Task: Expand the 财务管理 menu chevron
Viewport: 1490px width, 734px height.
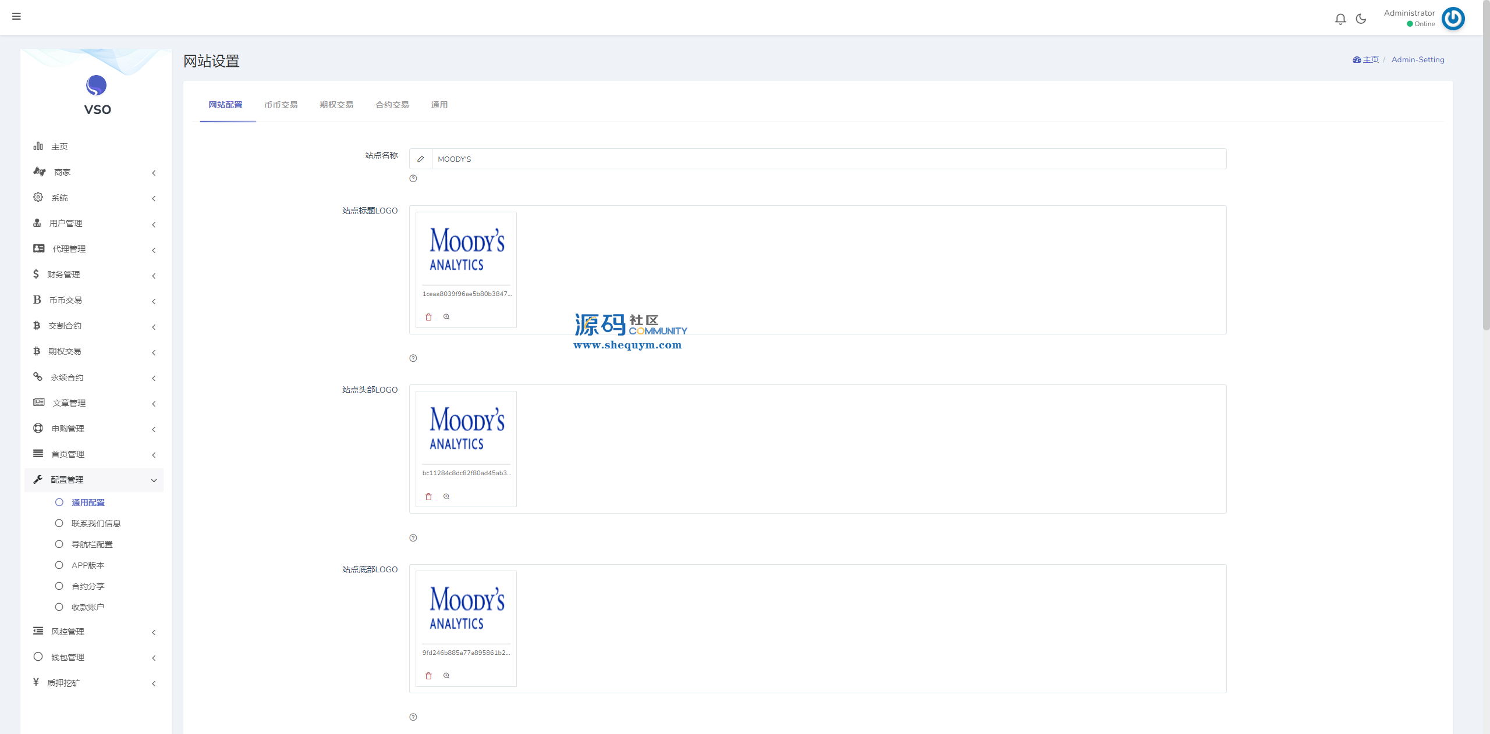Action: point(154,276)
